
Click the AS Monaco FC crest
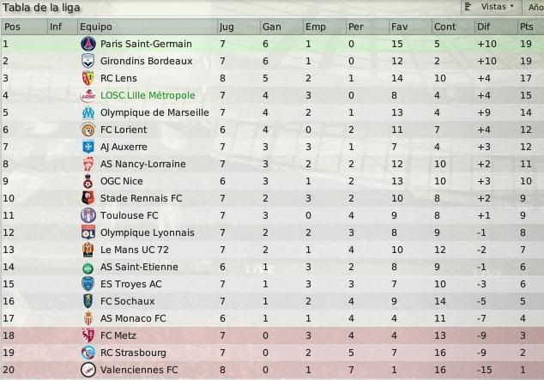tap(88, 318)
